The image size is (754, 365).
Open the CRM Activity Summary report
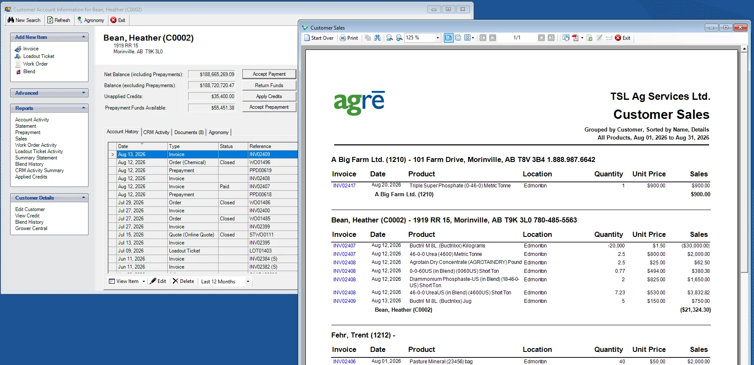[39, 170]
